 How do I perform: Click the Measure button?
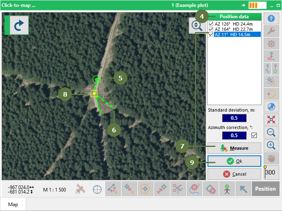(x=234, y=148)
